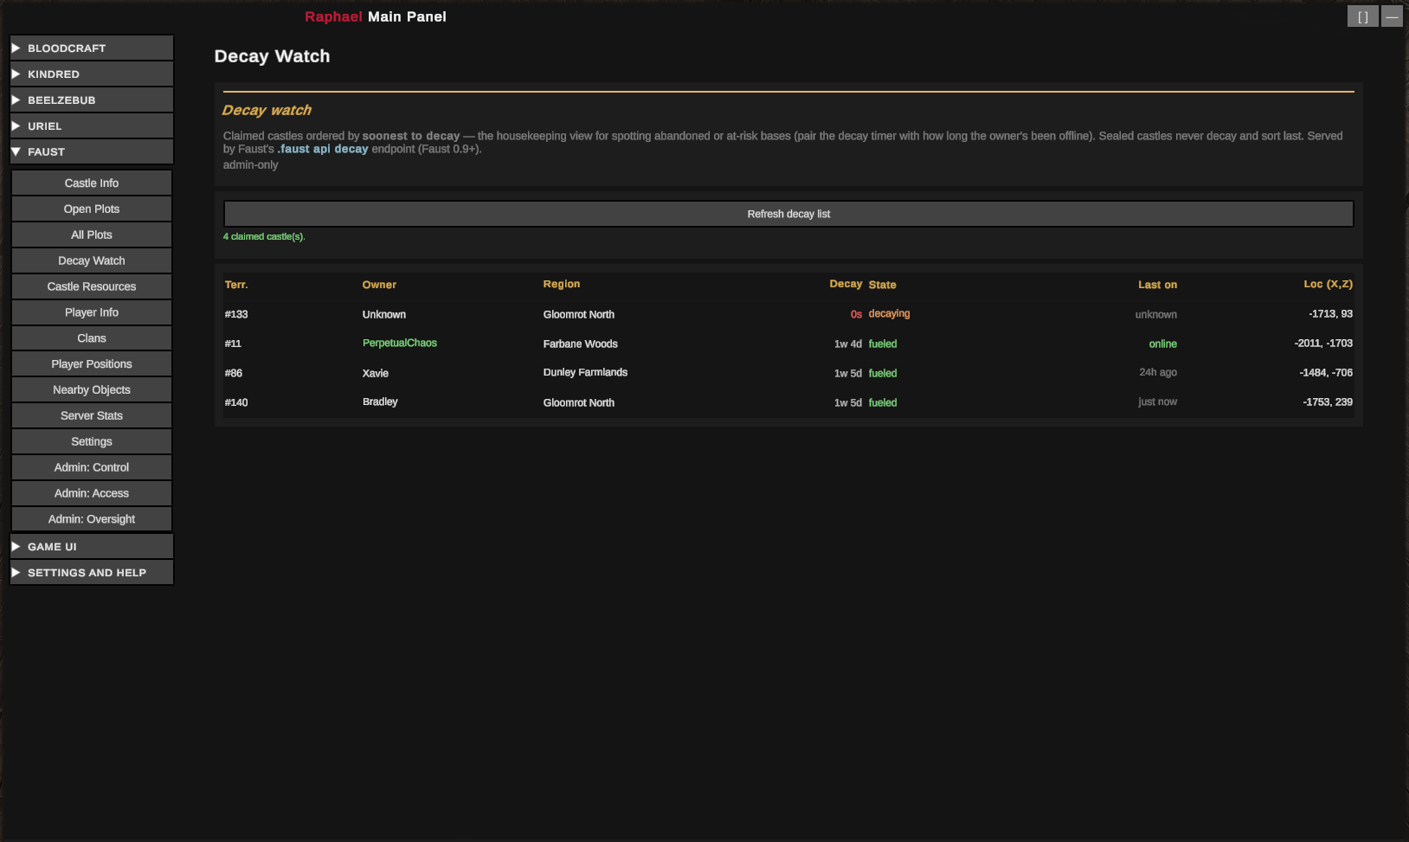
Task: Go to All Plots
Action: click(x=92, y=235)
